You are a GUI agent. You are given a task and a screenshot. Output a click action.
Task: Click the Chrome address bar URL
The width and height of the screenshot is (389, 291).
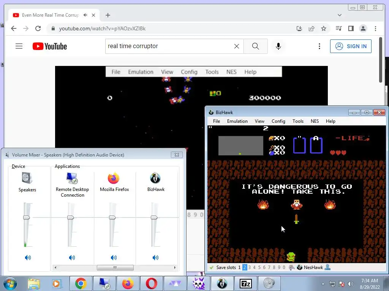[102, 28]
